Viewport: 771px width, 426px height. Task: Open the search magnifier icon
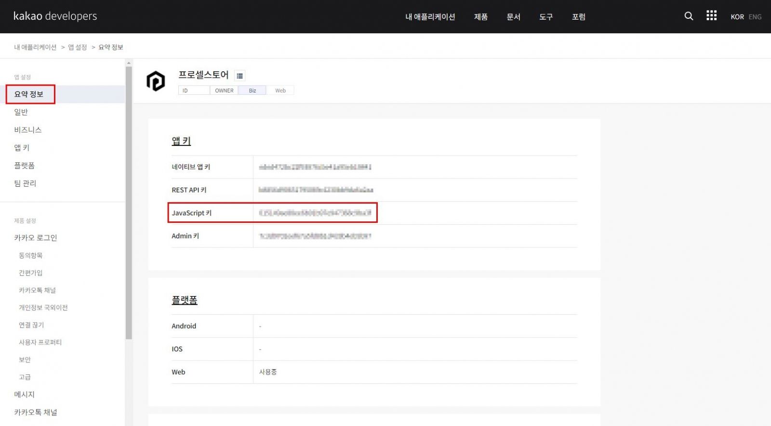[689, 16]
